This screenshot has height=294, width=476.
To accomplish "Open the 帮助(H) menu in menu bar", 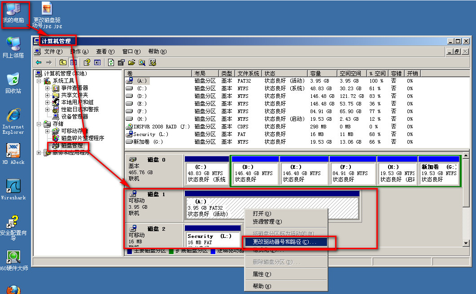I will 157,52.
